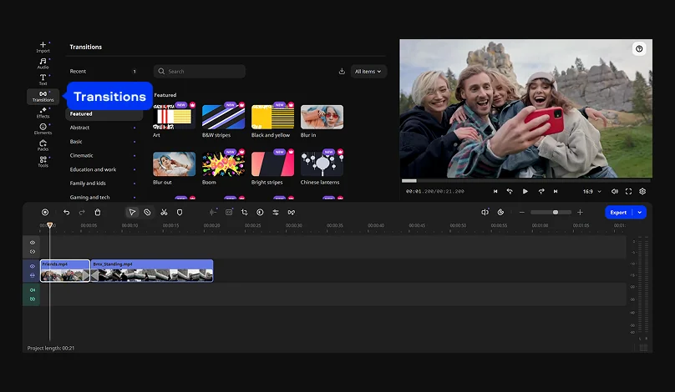Open the Elements sidebar icon

tap(43, 128)
